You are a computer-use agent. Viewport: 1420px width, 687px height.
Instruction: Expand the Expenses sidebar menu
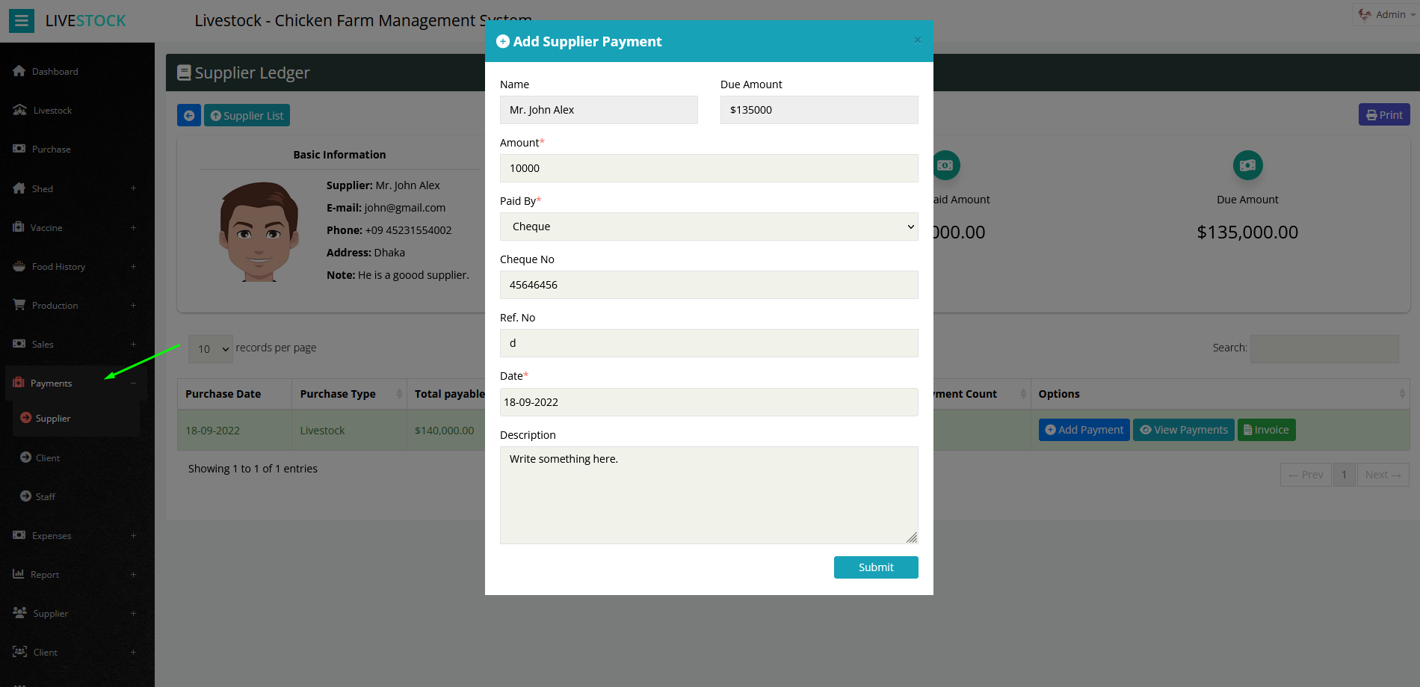tap(133, 535)
